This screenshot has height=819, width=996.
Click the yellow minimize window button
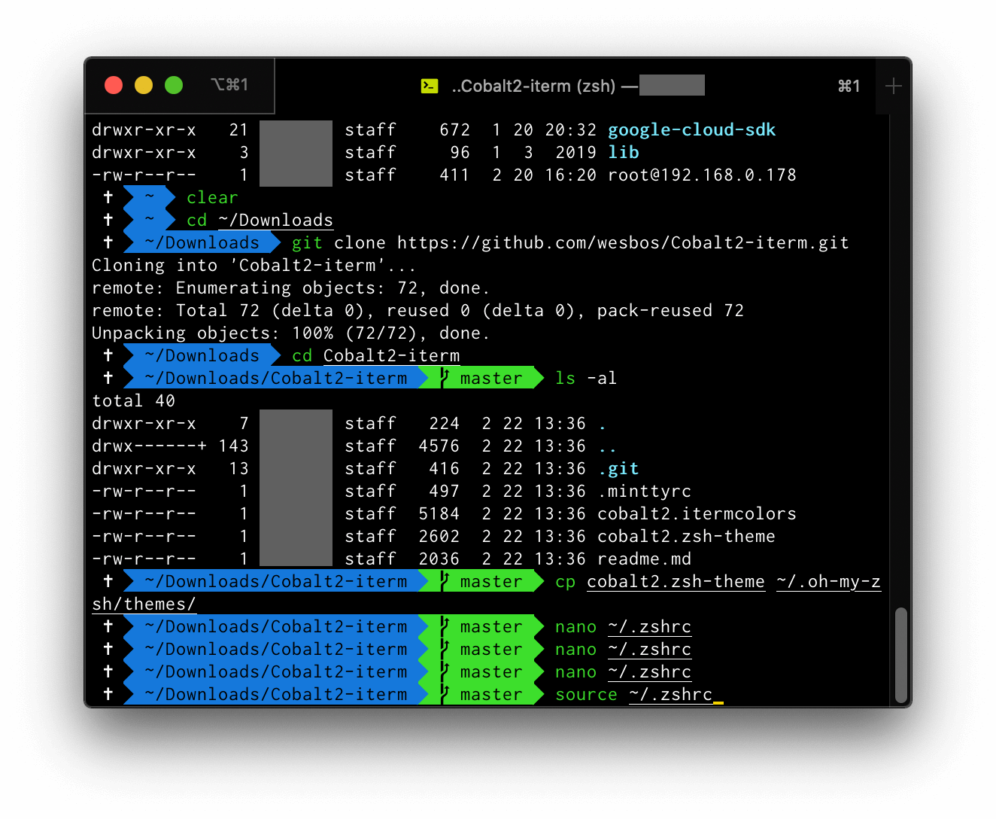144,85
